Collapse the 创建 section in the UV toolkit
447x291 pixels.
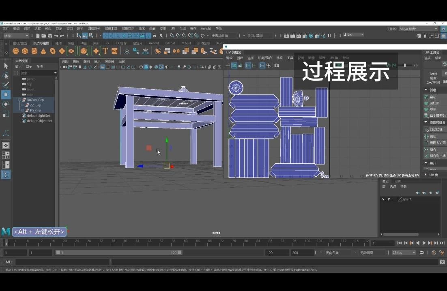pyautogui.click(x=425, y=90)
